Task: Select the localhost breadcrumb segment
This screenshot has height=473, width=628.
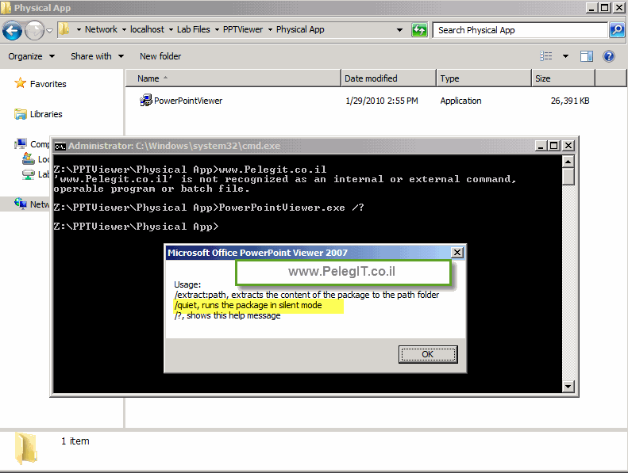Action: tap(147, 29)
